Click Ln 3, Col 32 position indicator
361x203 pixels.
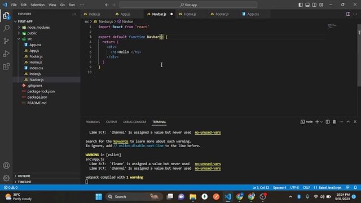coord(261,188)
